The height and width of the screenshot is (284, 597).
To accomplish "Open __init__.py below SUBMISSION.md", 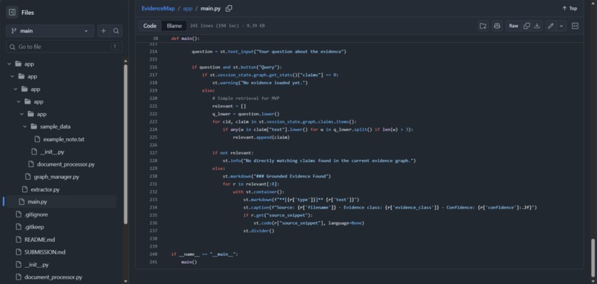I will click(36, 265).
